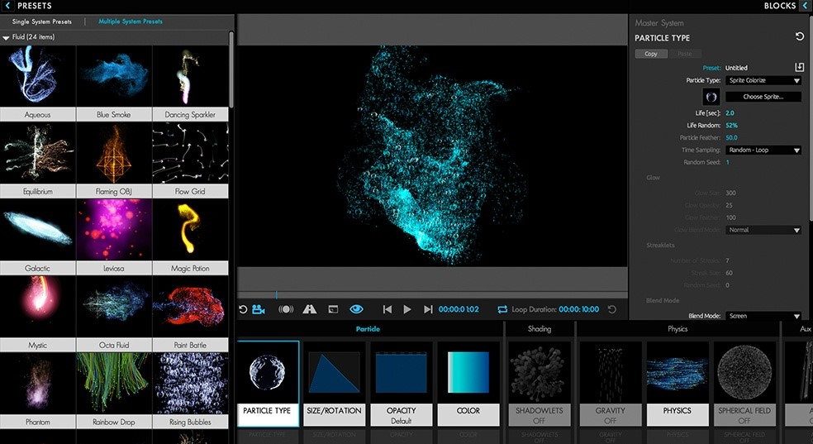The image size is (813, 444).
Task: Select the Size/Rotation block
Action: coord(335,383)
